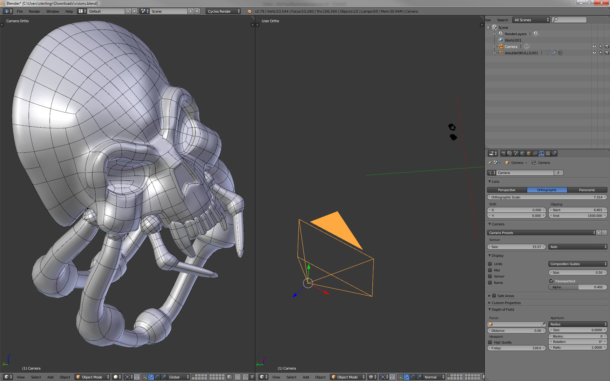Click the outliner search field

(569, 20)
